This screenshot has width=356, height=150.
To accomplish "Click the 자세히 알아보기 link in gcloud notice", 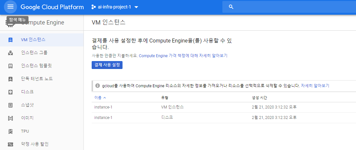I will pos(315,86).
